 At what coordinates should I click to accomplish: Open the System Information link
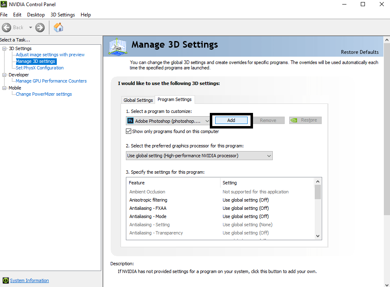click(29, 280)
